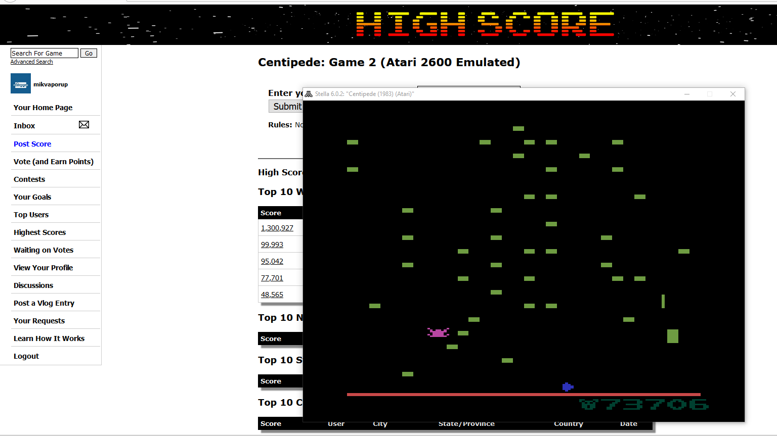Viewport: 777px width, 436px height.
Task: Click the Inbox envelope icon
Action: [84, 125]
